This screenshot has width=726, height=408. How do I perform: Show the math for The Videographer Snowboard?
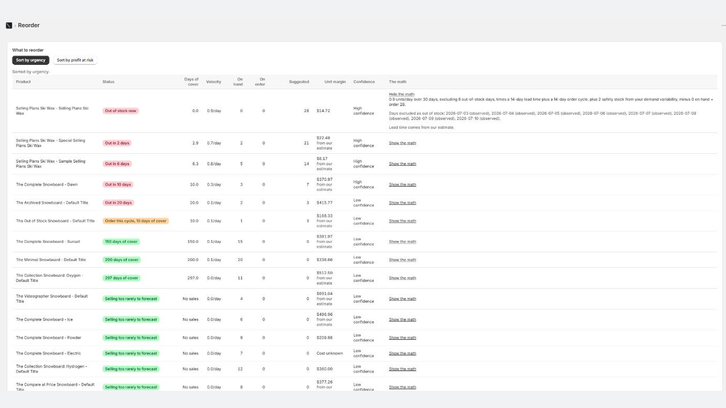pyautogui.click(x=402, y=299)
